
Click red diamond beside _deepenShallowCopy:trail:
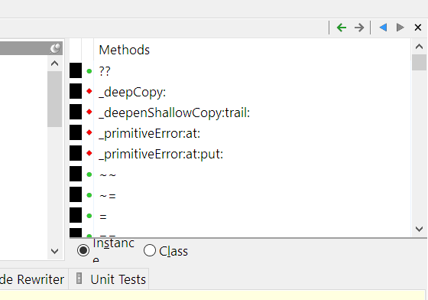[x=89, y=112]
